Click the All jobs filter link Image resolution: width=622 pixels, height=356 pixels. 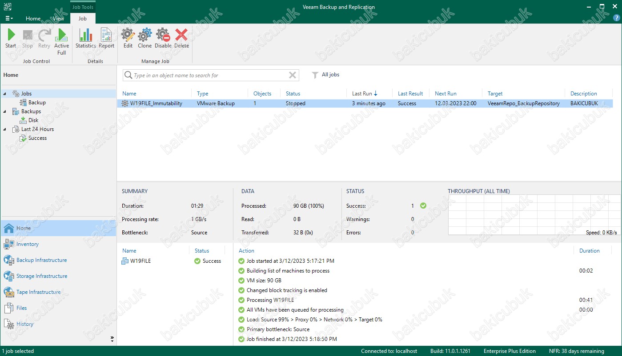pos(330,75)
